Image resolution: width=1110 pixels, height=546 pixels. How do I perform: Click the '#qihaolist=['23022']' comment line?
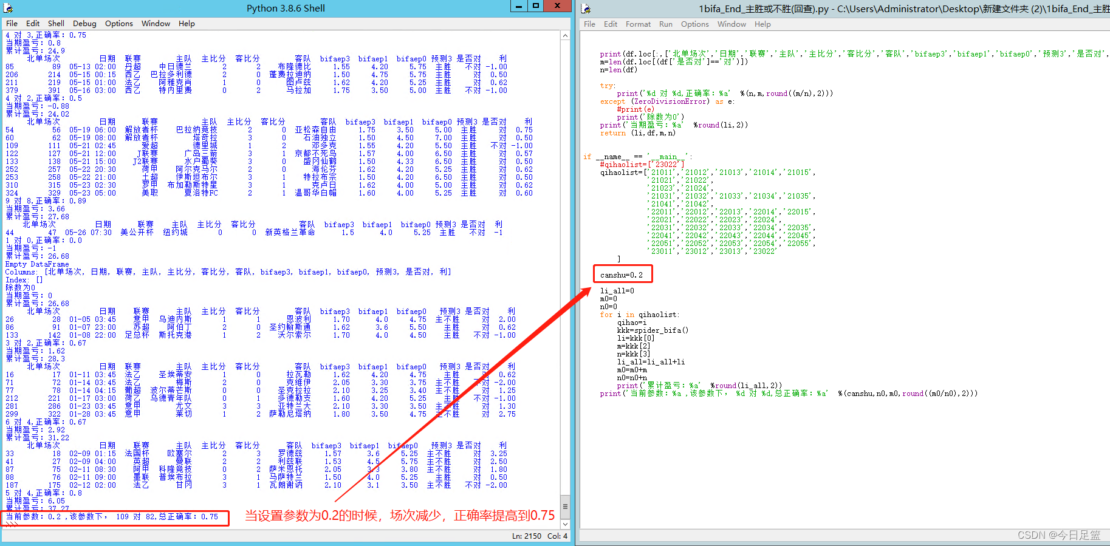(642, 164)
